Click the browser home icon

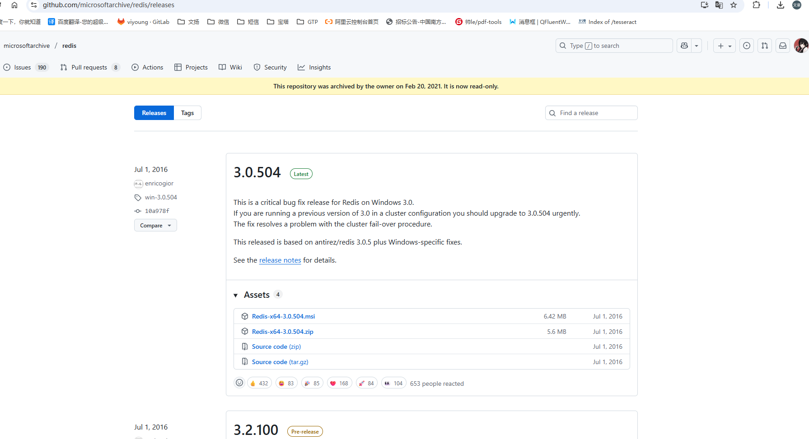14,5
